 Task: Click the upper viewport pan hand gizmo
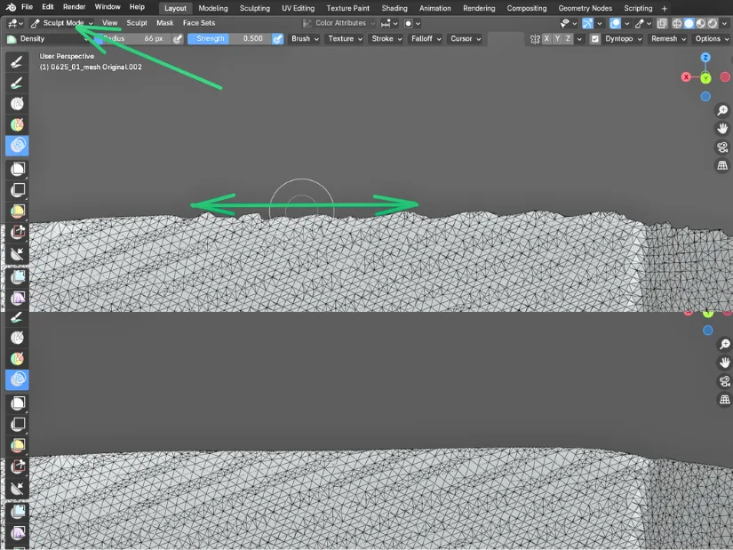click(722, 129)
